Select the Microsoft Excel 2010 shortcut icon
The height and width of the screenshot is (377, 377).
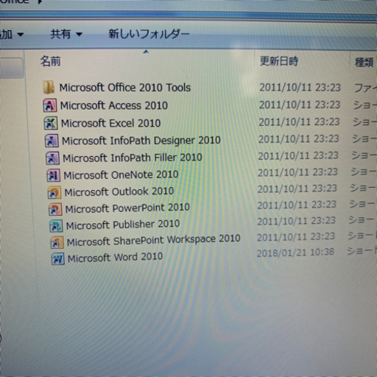51,123
